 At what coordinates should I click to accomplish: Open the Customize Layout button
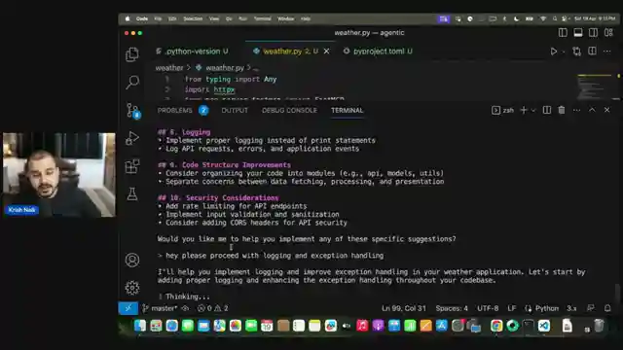tap(608, 32)
